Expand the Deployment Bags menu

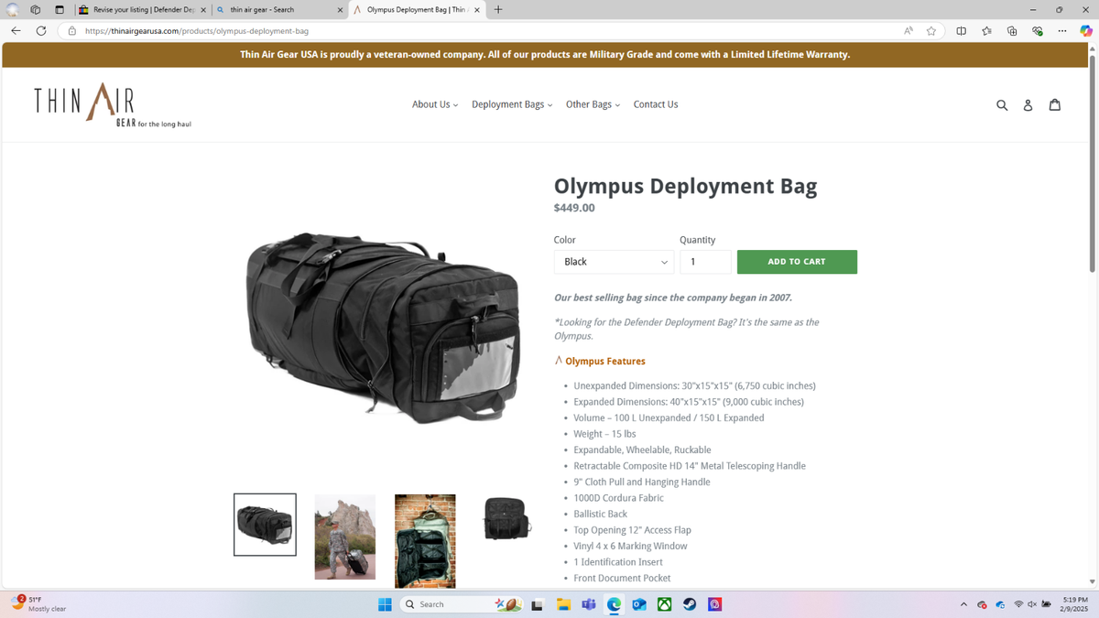tap(512, 104)
